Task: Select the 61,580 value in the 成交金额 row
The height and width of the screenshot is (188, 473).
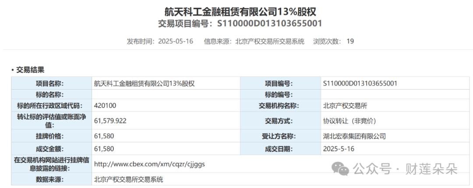Action: click(104, 149)
